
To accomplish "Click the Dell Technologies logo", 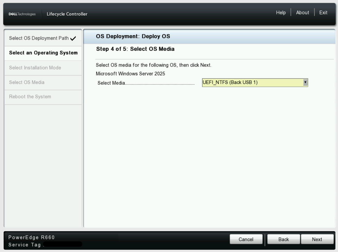I will pos(22,14).
